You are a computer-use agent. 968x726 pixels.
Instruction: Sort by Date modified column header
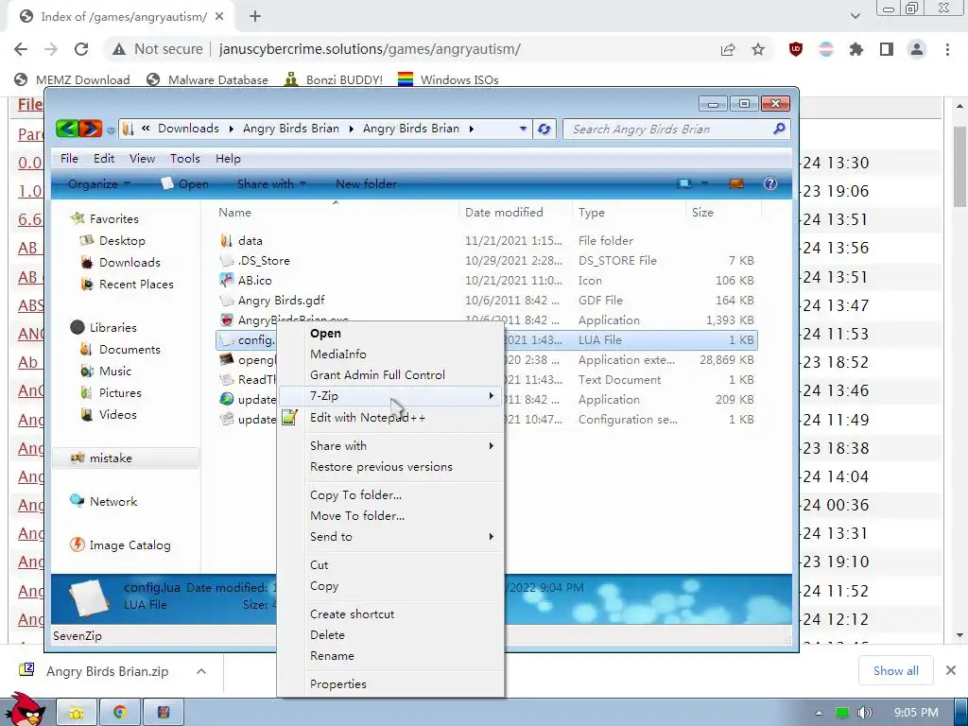click(x=504, y=213)
